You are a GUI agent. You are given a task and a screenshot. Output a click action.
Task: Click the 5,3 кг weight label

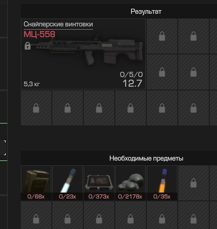(31, 84)
